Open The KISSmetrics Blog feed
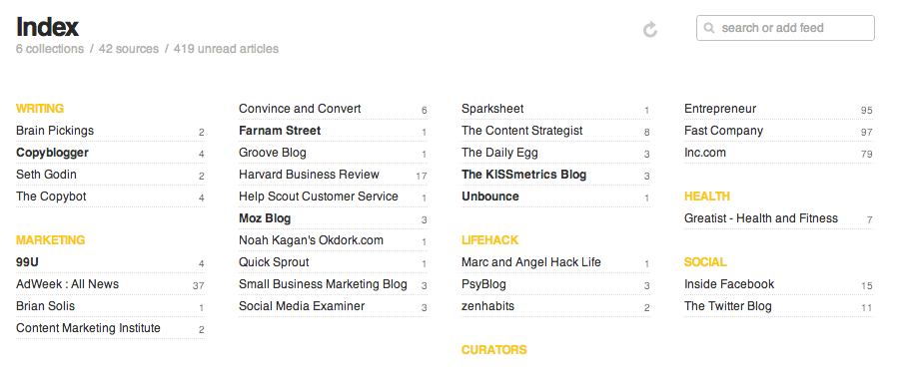The height and width of the screenshot is (390, 909). click(x=555, y=175)
